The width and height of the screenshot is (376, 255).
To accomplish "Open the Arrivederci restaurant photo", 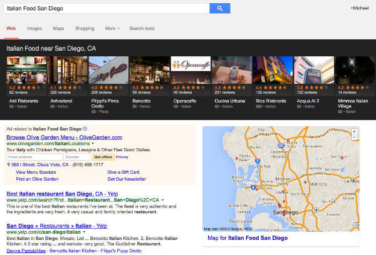I will [68, 70].
